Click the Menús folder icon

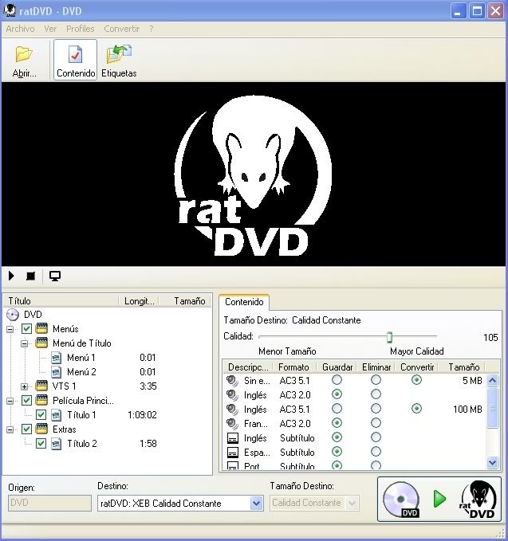pyautogui.click(x=41, y=328)
